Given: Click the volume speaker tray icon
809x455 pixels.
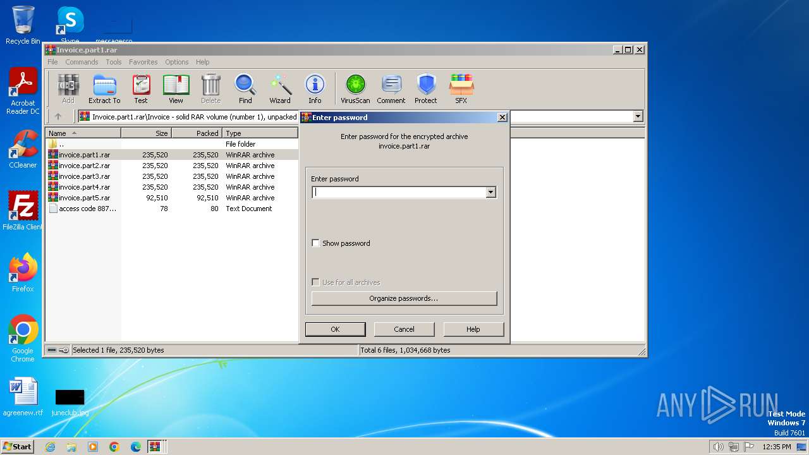Looking at the screenshot, I should 718,447.
